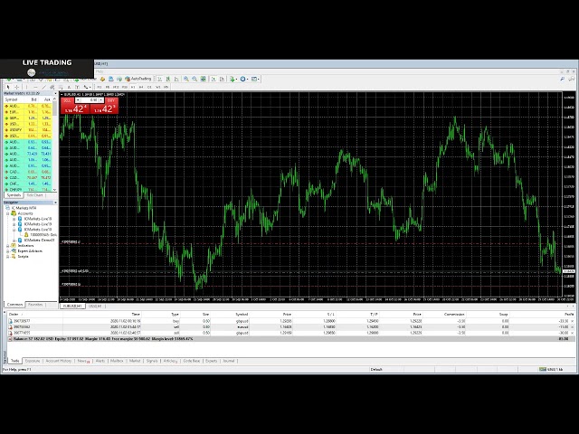Toggle the AutoTrading button in toolbar
The image size is (579, 434).
139,79
